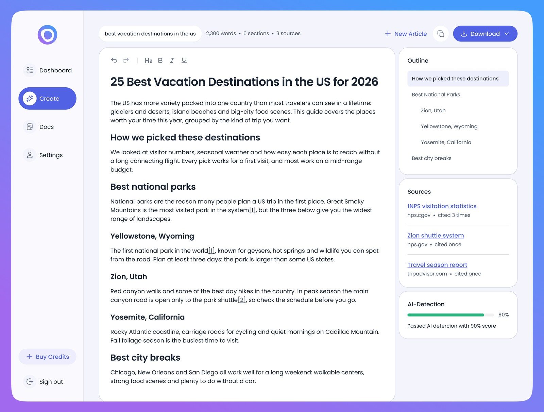Select 'Yellowstone, Wyoming' in the outline
The width and height of the screenshot is (544, 412).
pos(449,126)
